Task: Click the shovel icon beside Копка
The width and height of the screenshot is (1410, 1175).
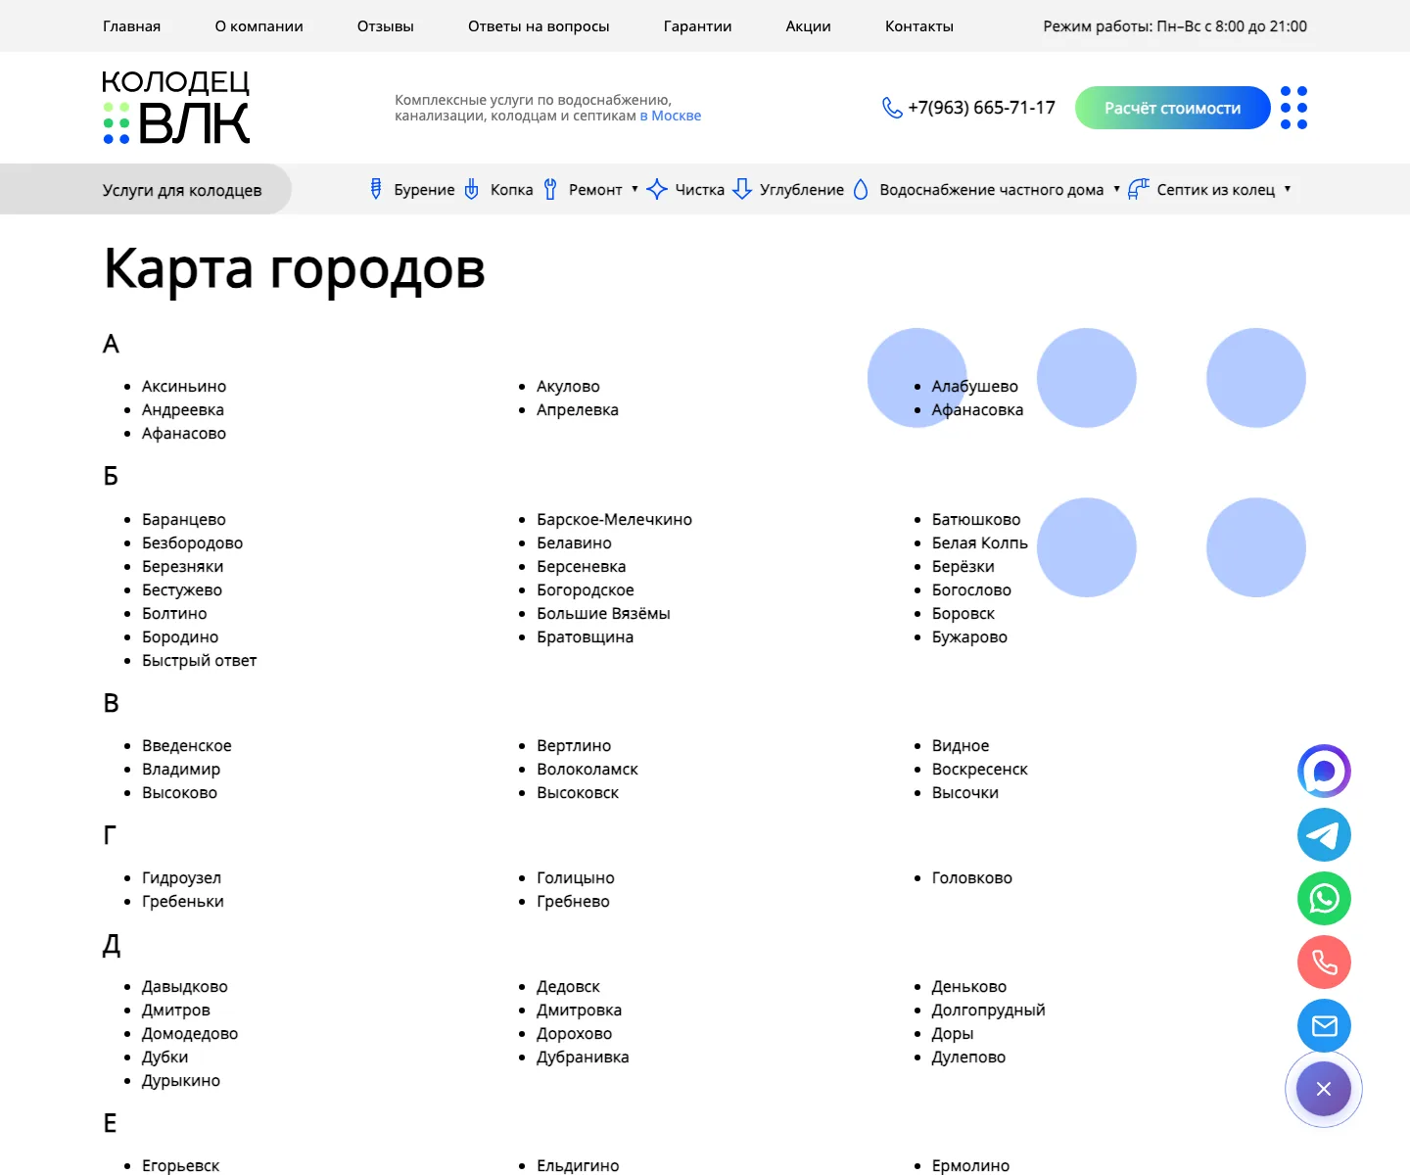Action: tap(471, 189)
